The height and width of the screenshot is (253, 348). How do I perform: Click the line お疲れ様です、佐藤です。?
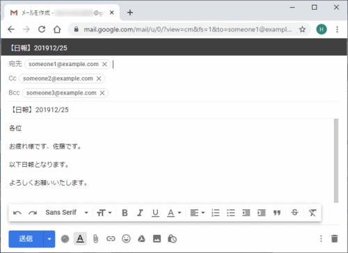click(45, 147)
